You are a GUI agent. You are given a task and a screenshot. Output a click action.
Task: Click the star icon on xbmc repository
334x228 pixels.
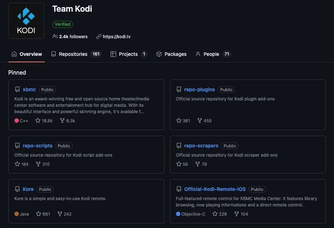point(38,121)
